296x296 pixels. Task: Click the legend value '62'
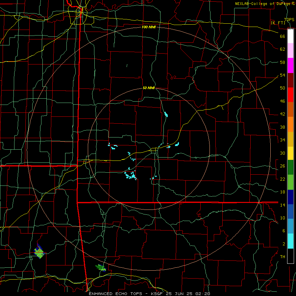point(283,49)
